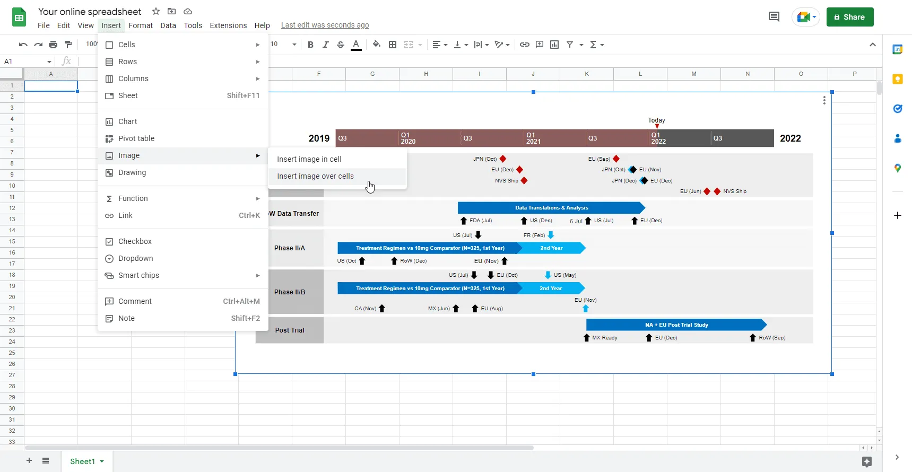Screen dimensions: 912x472
Task: Expand the Smart chips submenu
Action: point(138,275)
